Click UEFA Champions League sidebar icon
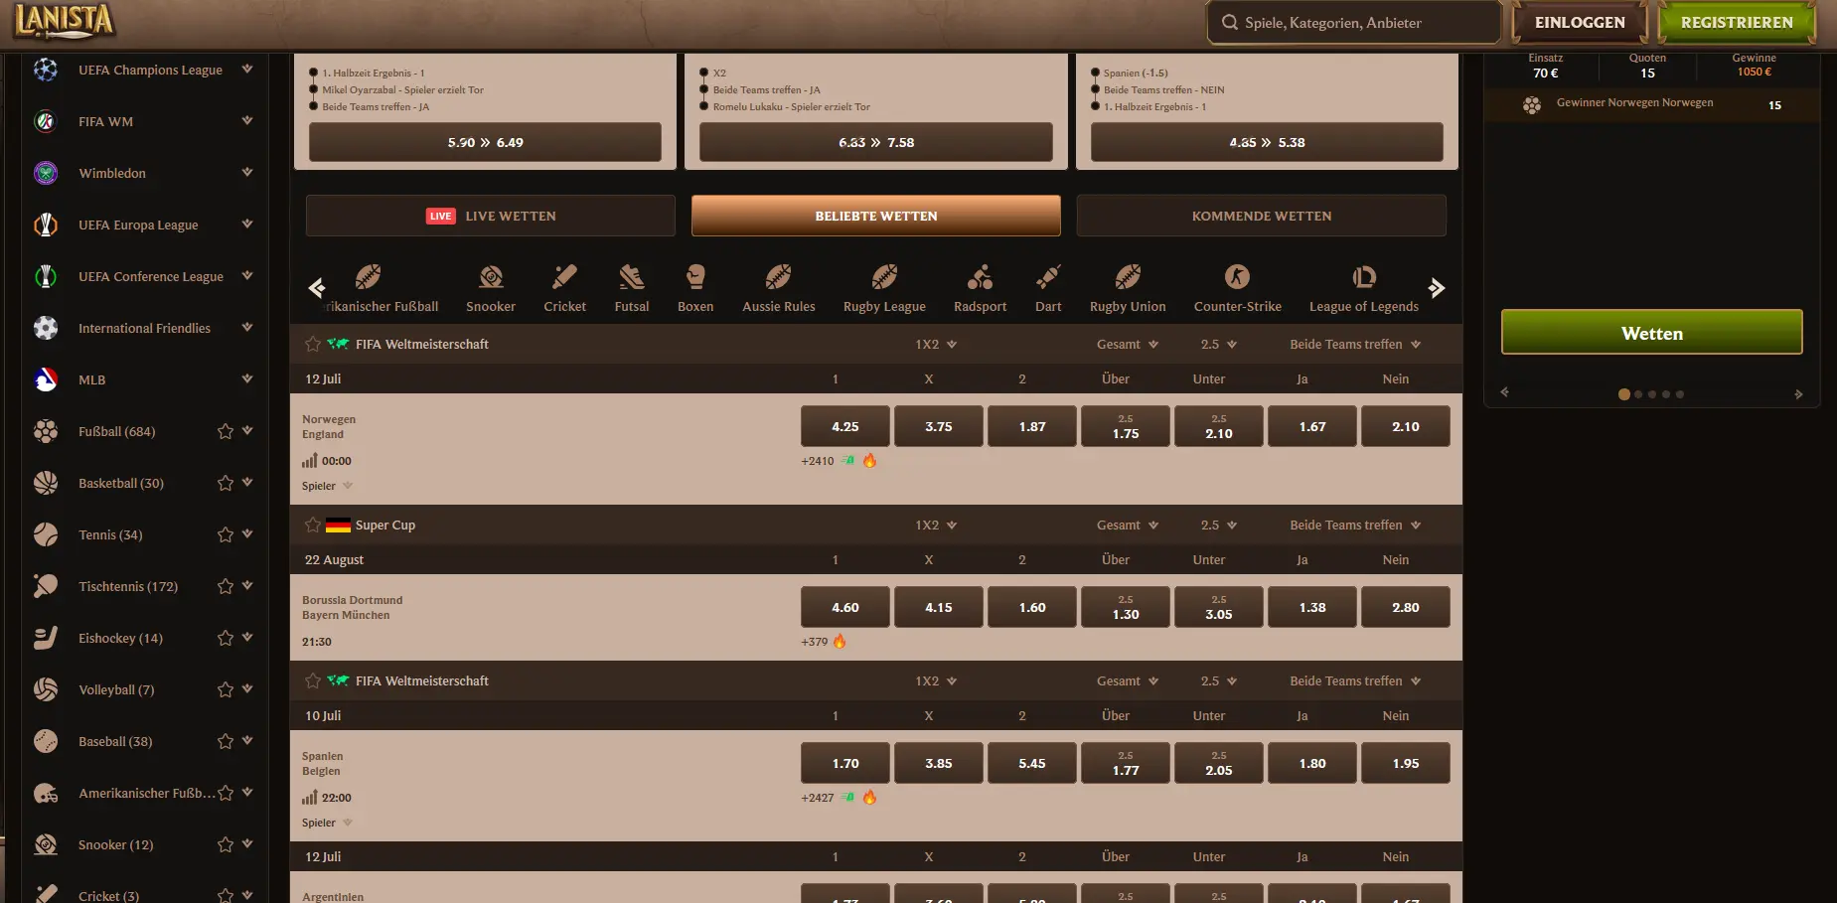This screenshot has height=903, width=1837. pos(46,70)
